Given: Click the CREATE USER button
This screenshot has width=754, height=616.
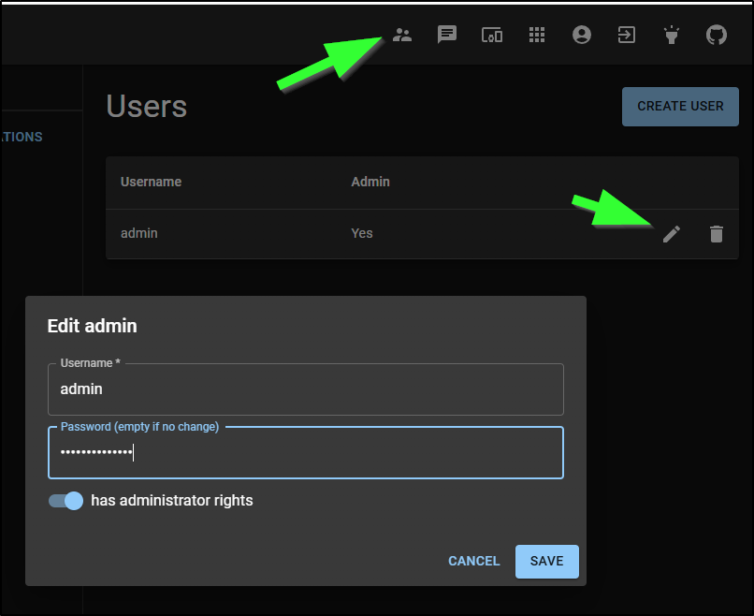Looking at the screenshot, I should tap(680, 107).
